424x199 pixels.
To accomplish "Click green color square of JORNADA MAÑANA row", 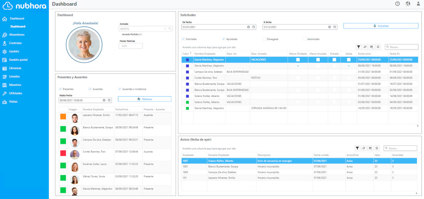I will click(x=187, y=108).
